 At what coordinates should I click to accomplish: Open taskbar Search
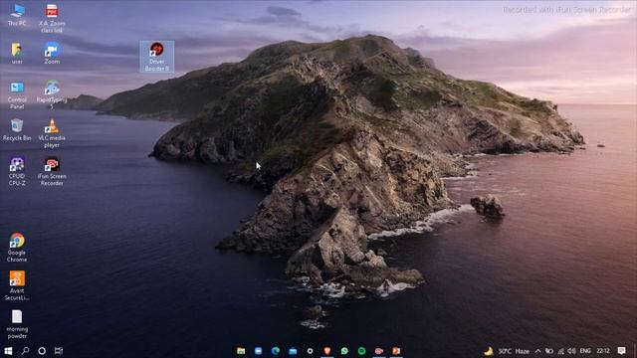point(25,351)
